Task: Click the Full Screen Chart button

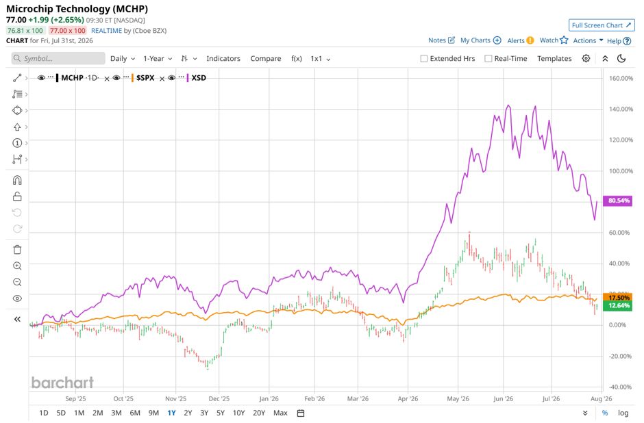Action: point(602,25)
